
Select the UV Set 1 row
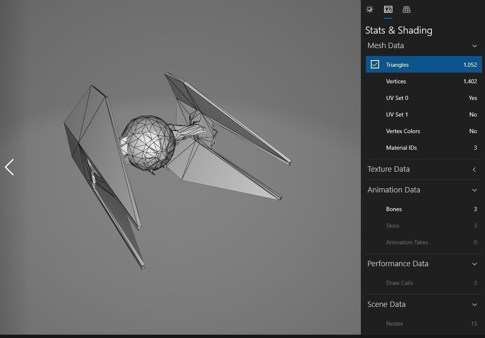point(424,114)
